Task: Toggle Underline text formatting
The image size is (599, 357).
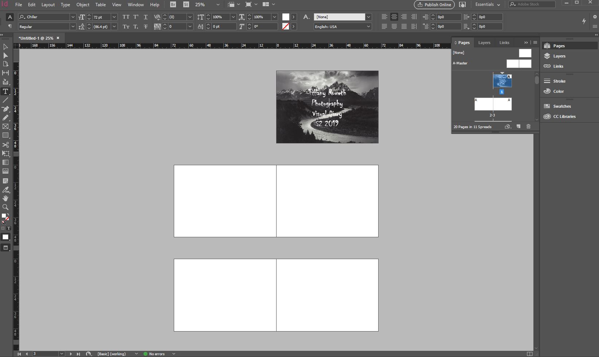Action: (145, 17)
